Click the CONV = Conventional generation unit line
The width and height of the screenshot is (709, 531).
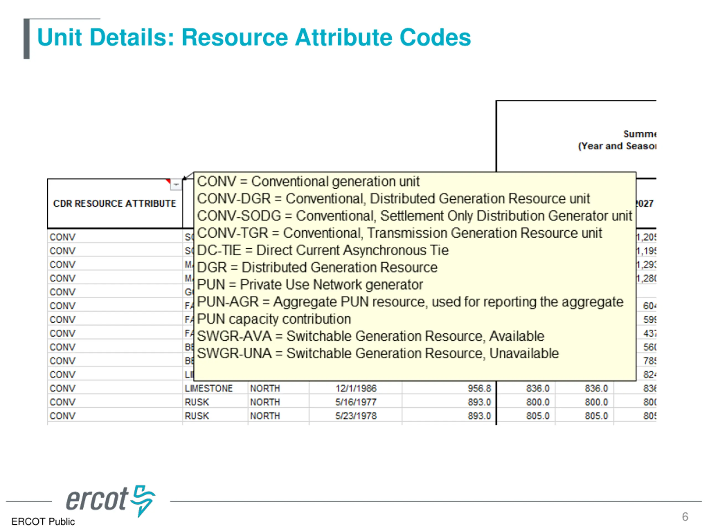tap(308, 181)
